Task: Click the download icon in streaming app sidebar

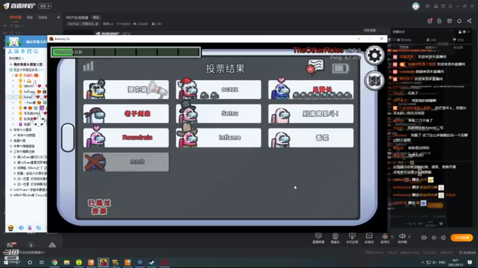Action: pyautogui.click(x=31, y=245)
